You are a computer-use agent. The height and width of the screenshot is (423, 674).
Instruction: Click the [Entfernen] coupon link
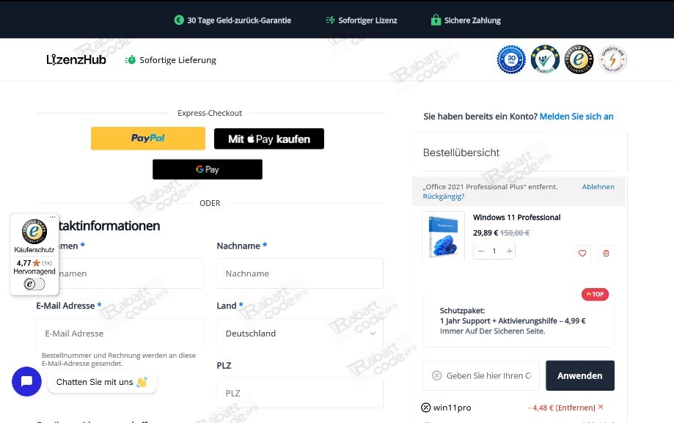pyautogui.click(x=575, y=408)
